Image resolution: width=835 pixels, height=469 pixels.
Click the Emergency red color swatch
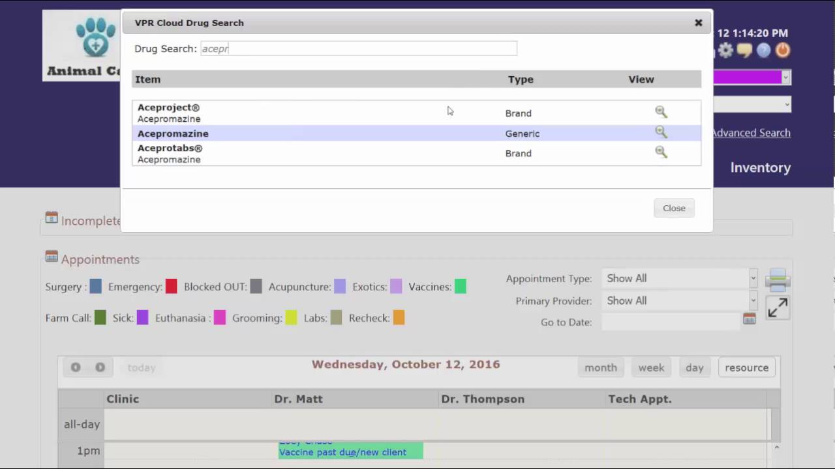click(171, 287)
